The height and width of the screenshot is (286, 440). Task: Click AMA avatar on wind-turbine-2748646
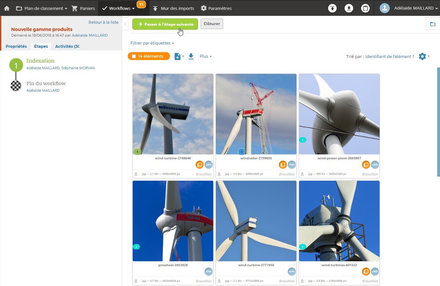(208, 165)
